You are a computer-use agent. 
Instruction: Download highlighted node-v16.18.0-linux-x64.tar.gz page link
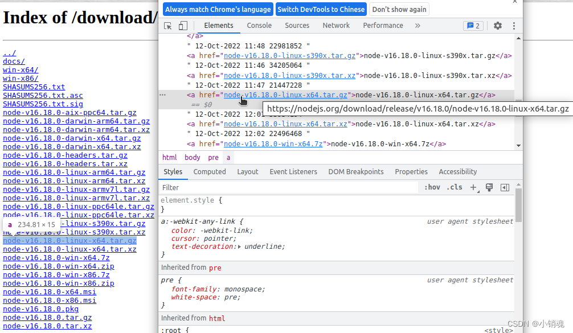click(69, 241)
